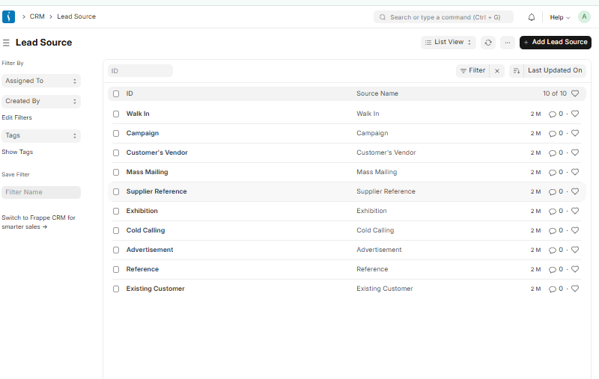The image size is (599, 379).
Task: Like the Exhibition row heart
Action: click(x=575, y=211)
